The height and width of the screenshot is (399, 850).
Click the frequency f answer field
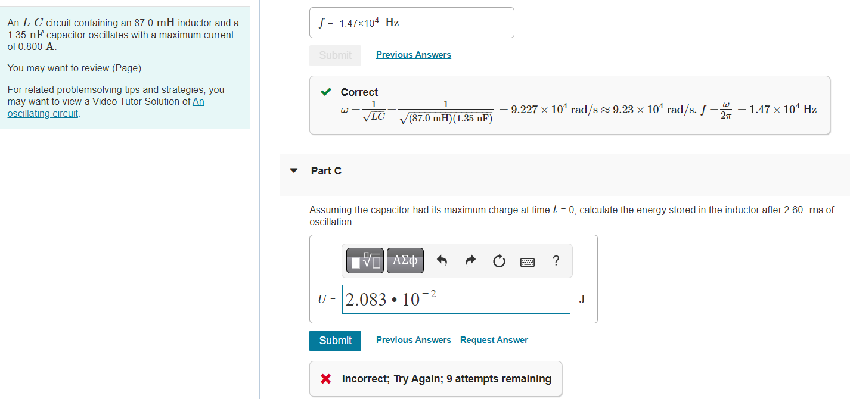[x=411, y=22]
